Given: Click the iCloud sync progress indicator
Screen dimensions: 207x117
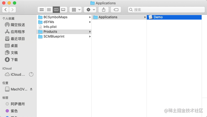Looking at the screenshot, I should click(31, 74).
